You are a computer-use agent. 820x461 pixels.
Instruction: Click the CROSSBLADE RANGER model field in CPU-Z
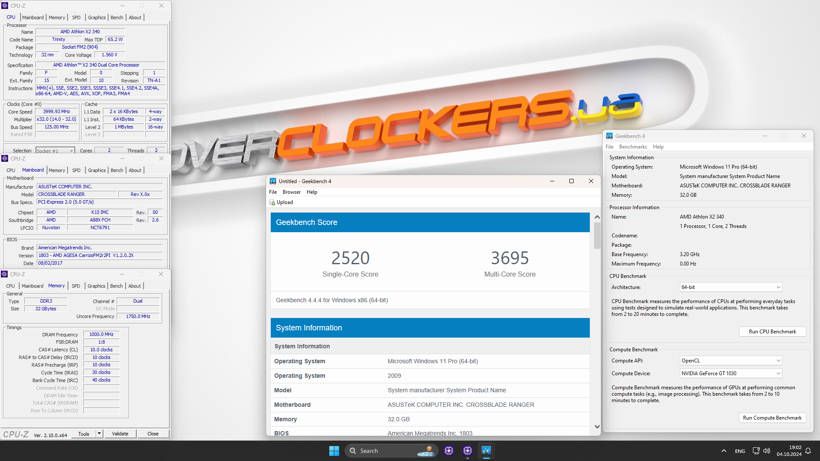coord(77,194)
